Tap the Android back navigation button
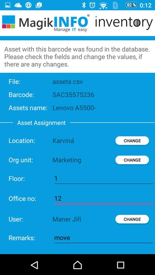155x275 pixels. click(35, 265)
